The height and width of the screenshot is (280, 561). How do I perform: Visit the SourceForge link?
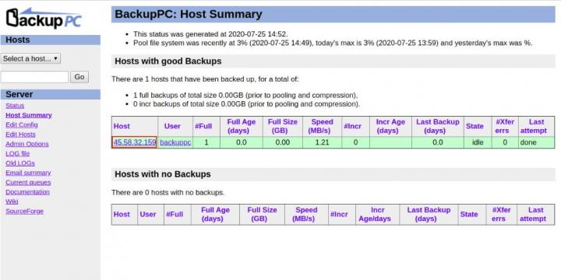[x=24, y=212]
